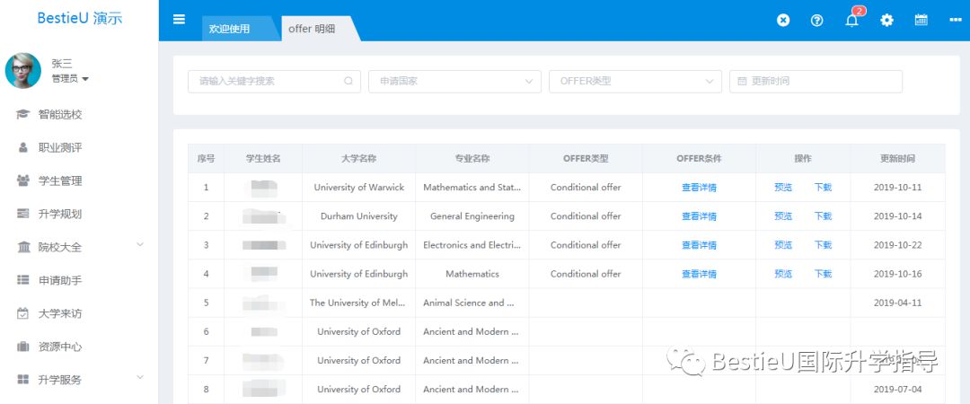The height and width of the screenshot is (404, 970).
Task: Click the 更新时间 date picker field
Action: 816,82
